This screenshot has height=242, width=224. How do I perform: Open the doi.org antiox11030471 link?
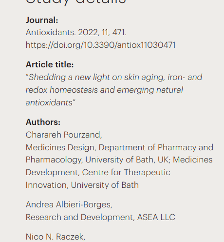tap(101, 45)
